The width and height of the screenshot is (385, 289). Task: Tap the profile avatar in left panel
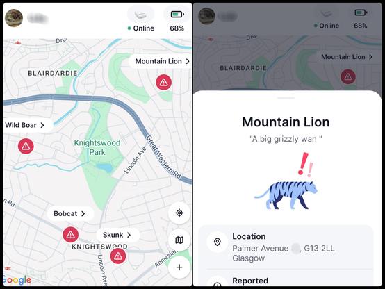14,18
